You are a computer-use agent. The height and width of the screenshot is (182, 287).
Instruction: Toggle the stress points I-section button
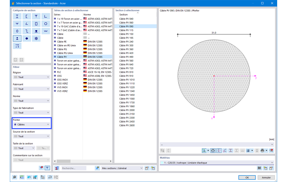[231, 151]
